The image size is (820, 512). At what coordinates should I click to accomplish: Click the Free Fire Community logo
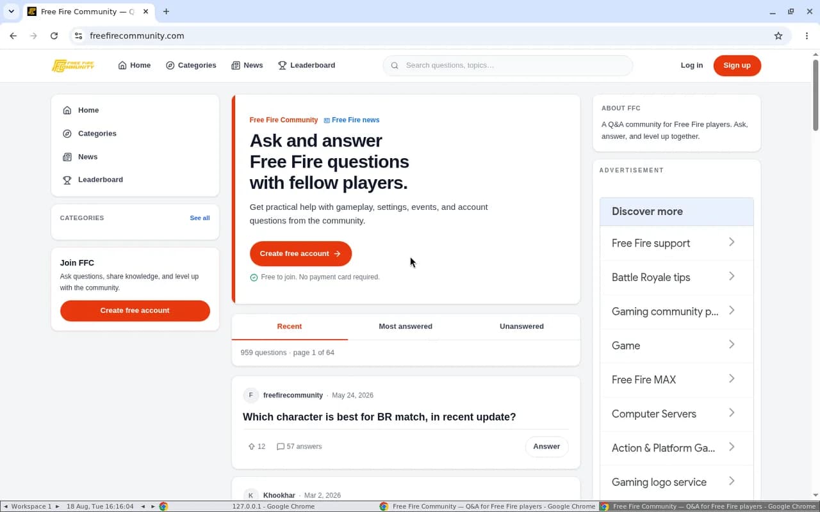(73, 65)
